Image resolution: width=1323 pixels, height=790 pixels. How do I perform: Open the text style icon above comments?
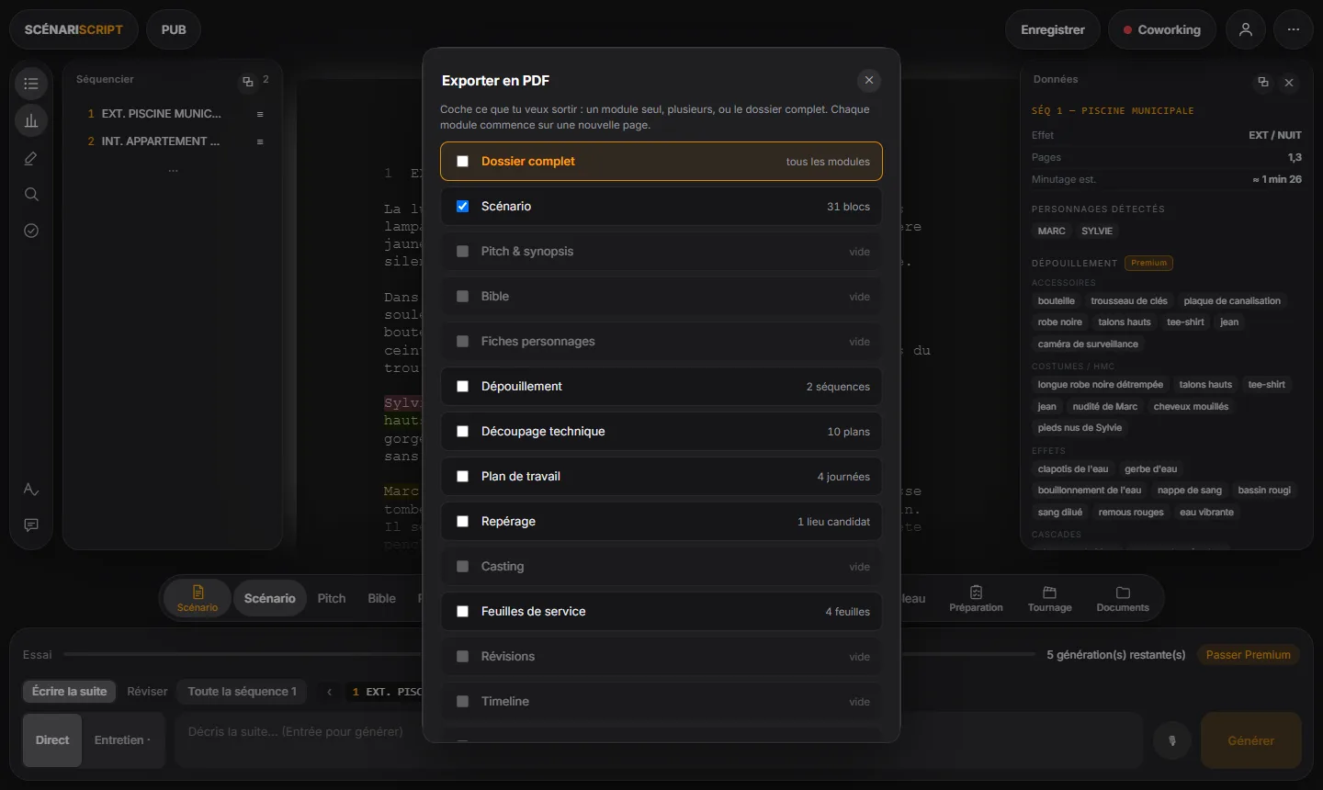[31, 489]
